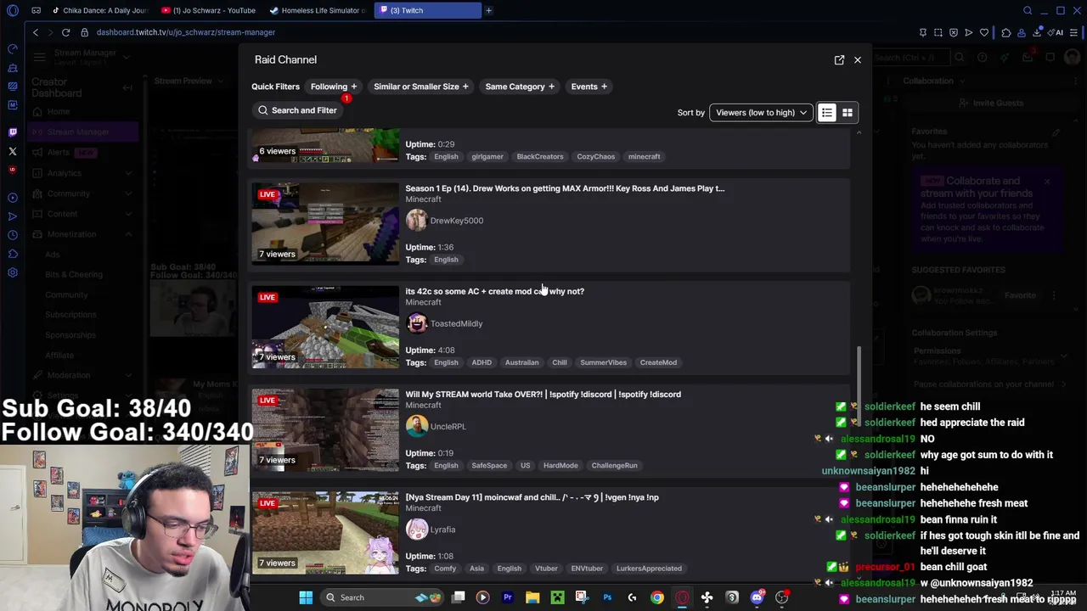Open browser tab search icon
This screenshot has width=1087, height=611.
point(1027,10)
